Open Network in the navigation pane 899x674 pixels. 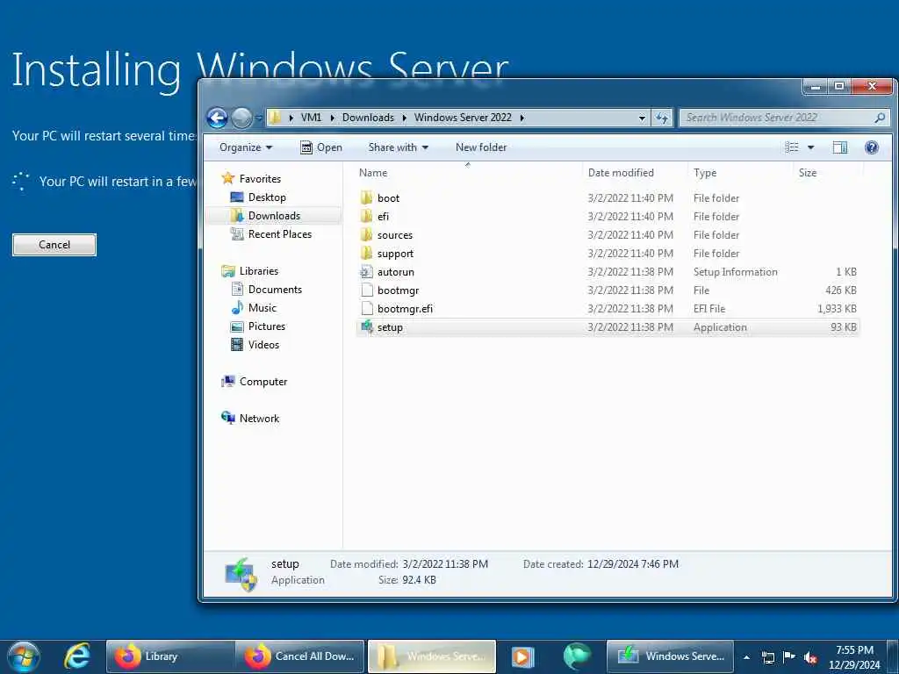click(x=259, y=419)
